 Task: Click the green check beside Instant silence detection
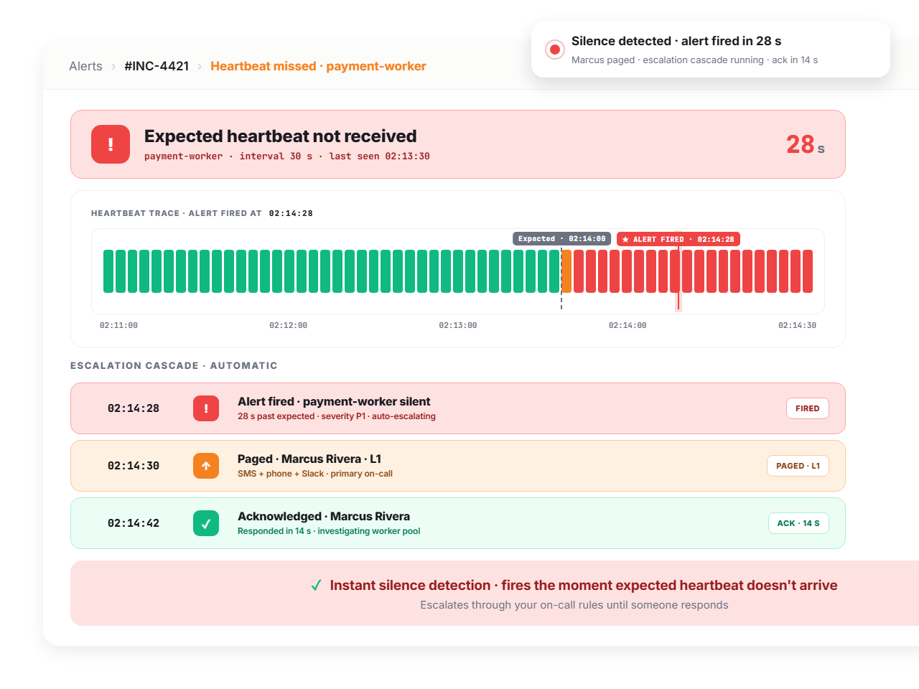coord(316,586)
